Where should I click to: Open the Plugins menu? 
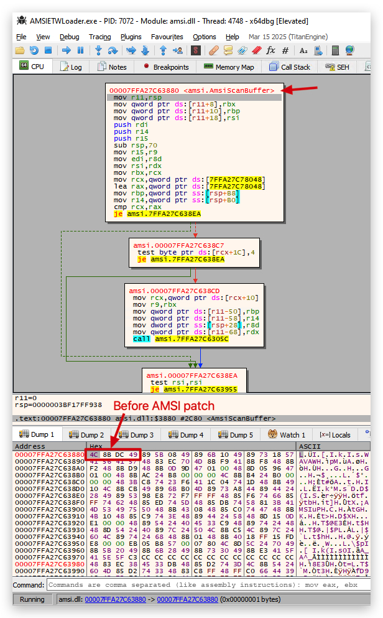point(131,37)
